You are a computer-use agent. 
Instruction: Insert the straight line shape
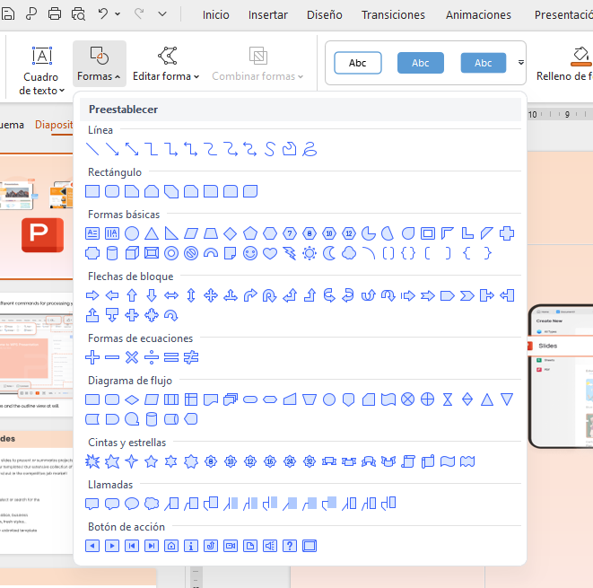click(x=92, y=149)
